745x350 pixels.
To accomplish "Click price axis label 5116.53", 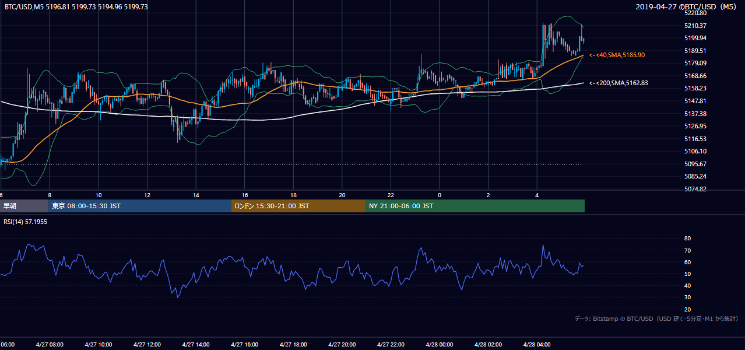I will [x=695, y=139].
